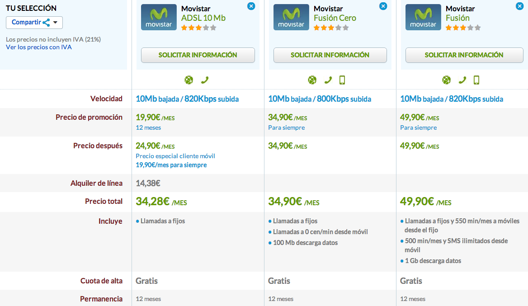This screenshot has width=528, height=306.
Task: Click landline phone icon in Fusión column
Action: (x=462, y=80)
